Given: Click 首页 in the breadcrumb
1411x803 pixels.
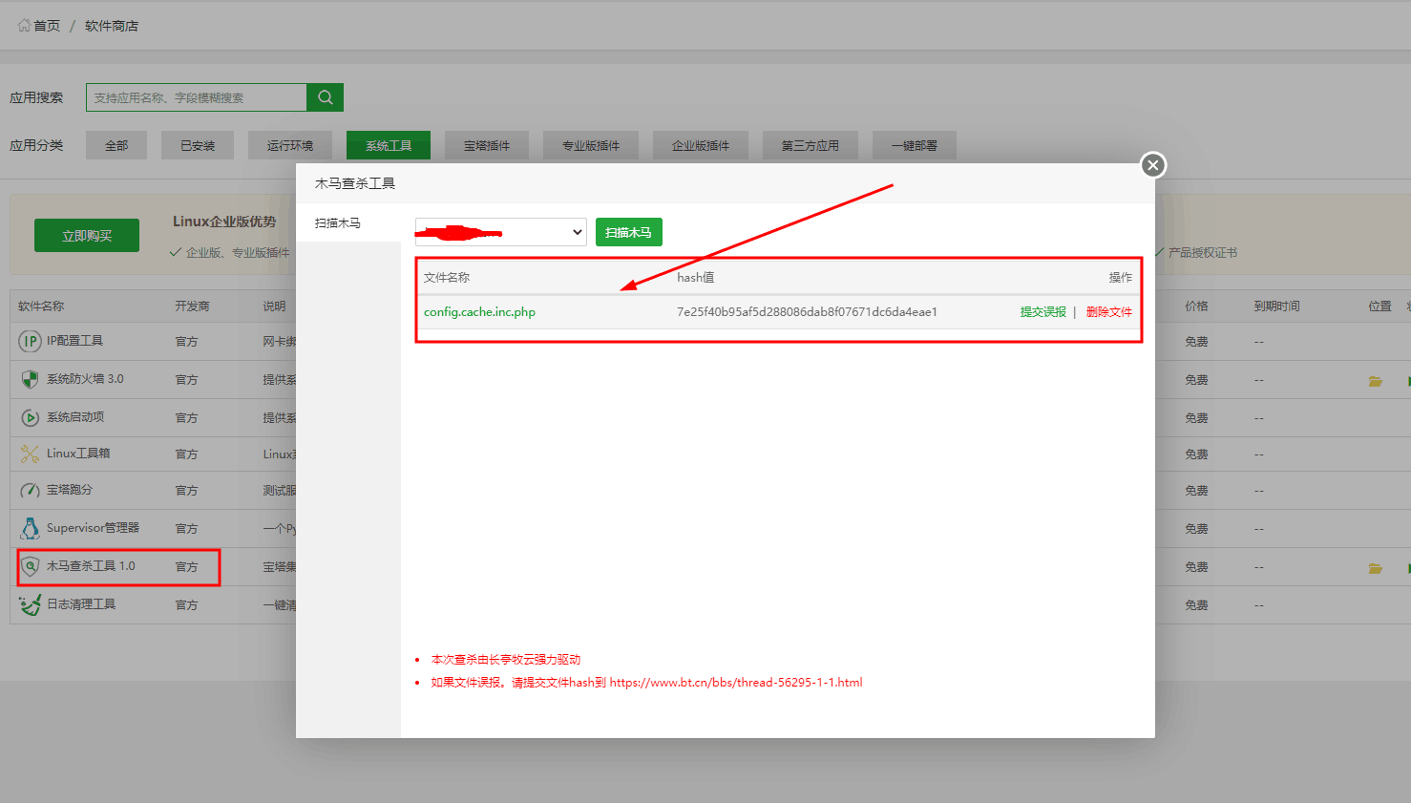Looking at the screenshot, I should coord(47,26).
